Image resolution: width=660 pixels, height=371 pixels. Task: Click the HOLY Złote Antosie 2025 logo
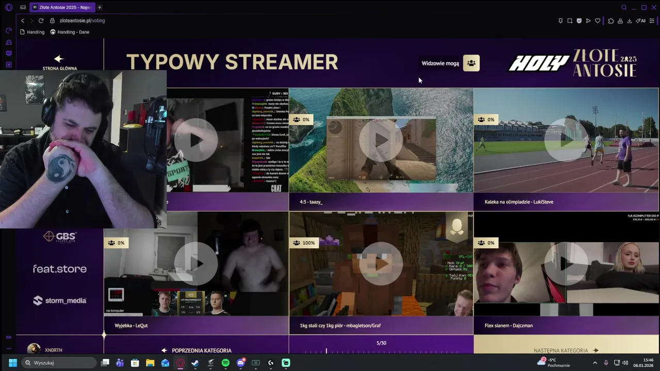[573, 63]
